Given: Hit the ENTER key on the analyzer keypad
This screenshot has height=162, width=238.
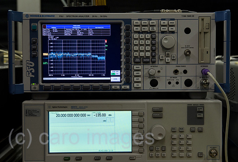Looking at the screenshot, I should click(x=146, y=60).
